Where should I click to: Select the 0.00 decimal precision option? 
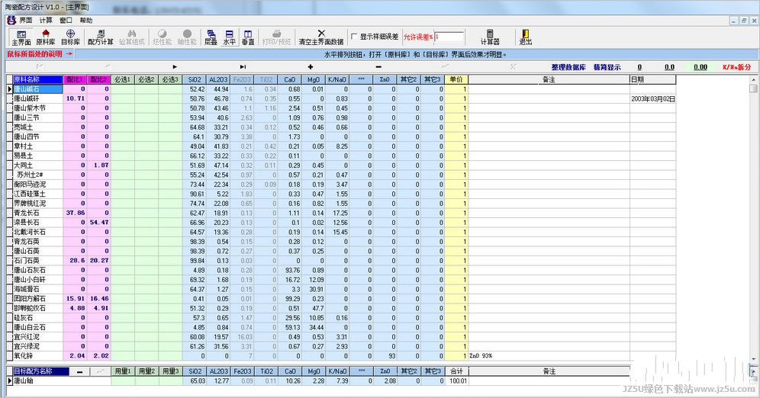click(700, 67)
